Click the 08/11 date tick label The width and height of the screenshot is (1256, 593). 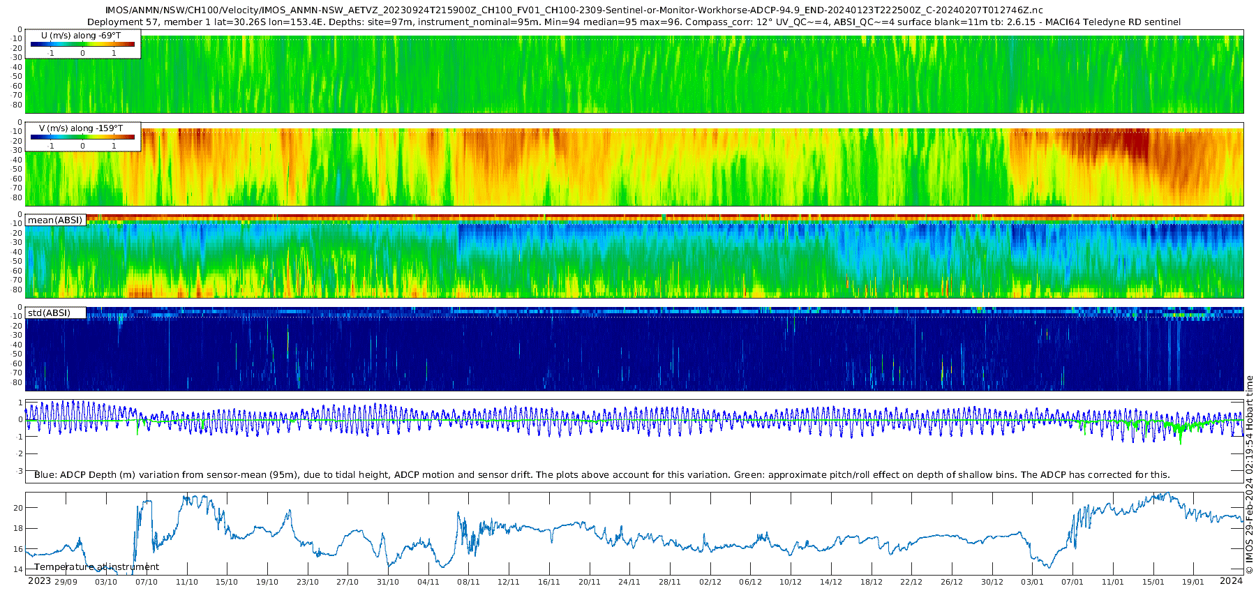point(468,582)
